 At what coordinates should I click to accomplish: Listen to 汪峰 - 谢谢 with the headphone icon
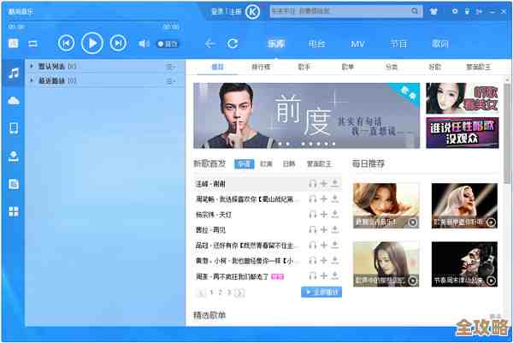tap(313, 184)
